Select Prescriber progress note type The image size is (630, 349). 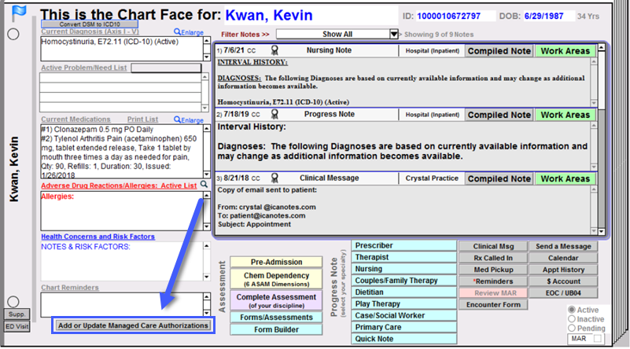[401, 246]
